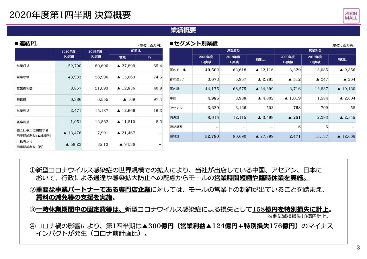This screenshot has width=367, height=259.
Task: Click the value ▲ 1,019 for 中国
Action: tap(293, 98)
